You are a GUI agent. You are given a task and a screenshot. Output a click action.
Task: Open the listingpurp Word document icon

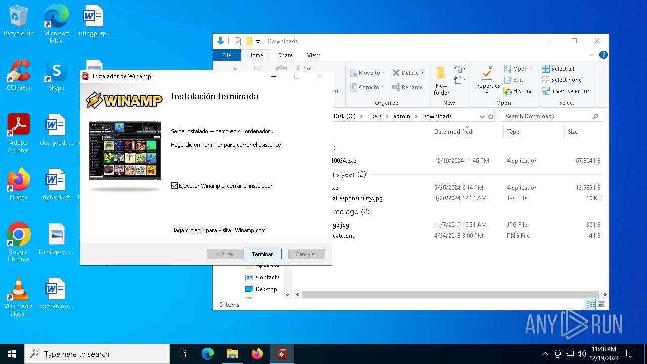tap(94, 21)
